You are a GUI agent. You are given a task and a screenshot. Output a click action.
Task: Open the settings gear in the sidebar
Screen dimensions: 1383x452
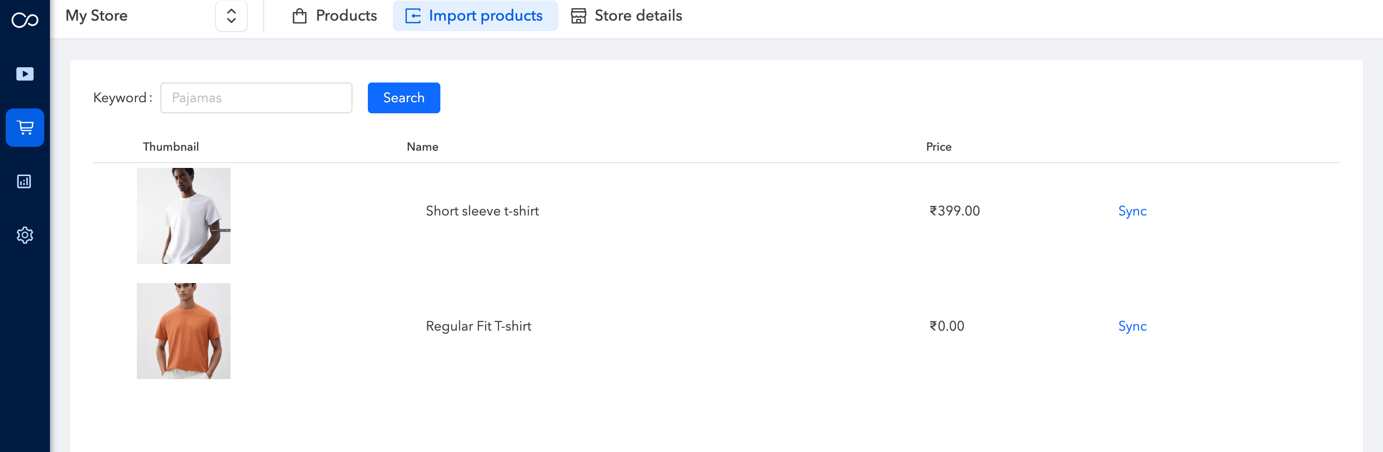coord(24,235)
